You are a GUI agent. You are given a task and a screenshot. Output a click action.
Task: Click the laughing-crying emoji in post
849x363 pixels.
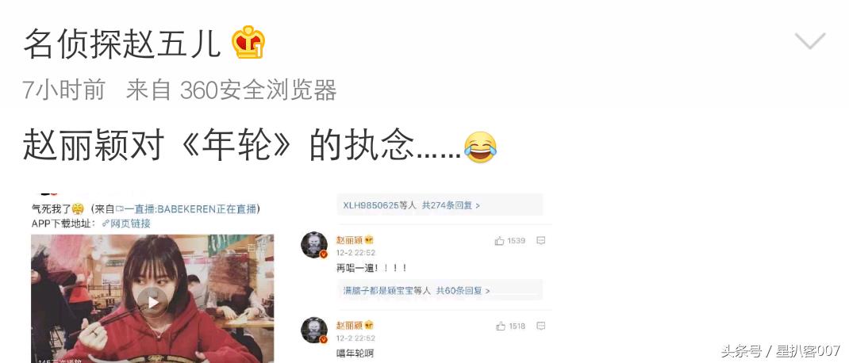tap(480, 147)
